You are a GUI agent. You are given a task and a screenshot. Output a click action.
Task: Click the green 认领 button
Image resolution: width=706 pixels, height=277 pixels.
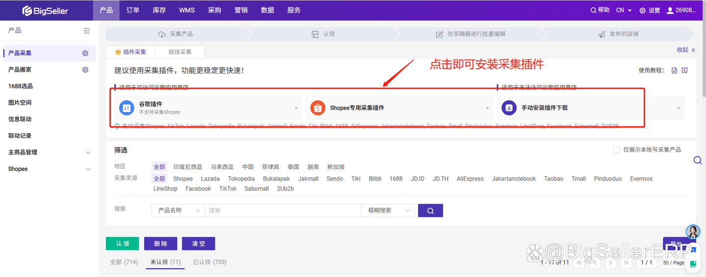123,244
